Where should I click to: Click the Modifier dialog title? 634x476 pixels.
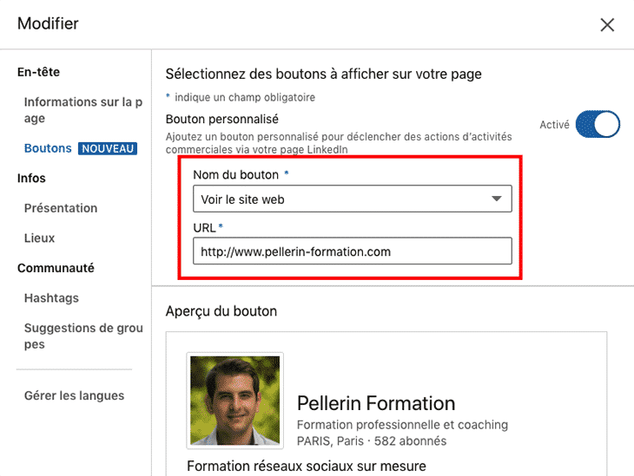[x=48, y=23]
